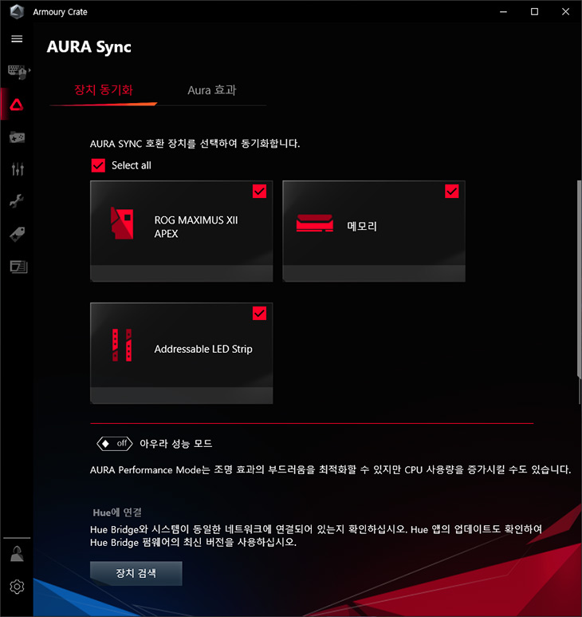
Task: Switch to the Aura 효과 tab
Action: tap(212, 90)
